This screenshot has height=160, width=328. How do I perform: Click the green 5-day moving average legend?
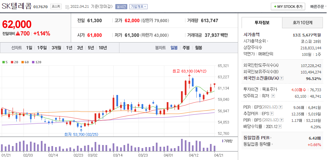(5, 62)
